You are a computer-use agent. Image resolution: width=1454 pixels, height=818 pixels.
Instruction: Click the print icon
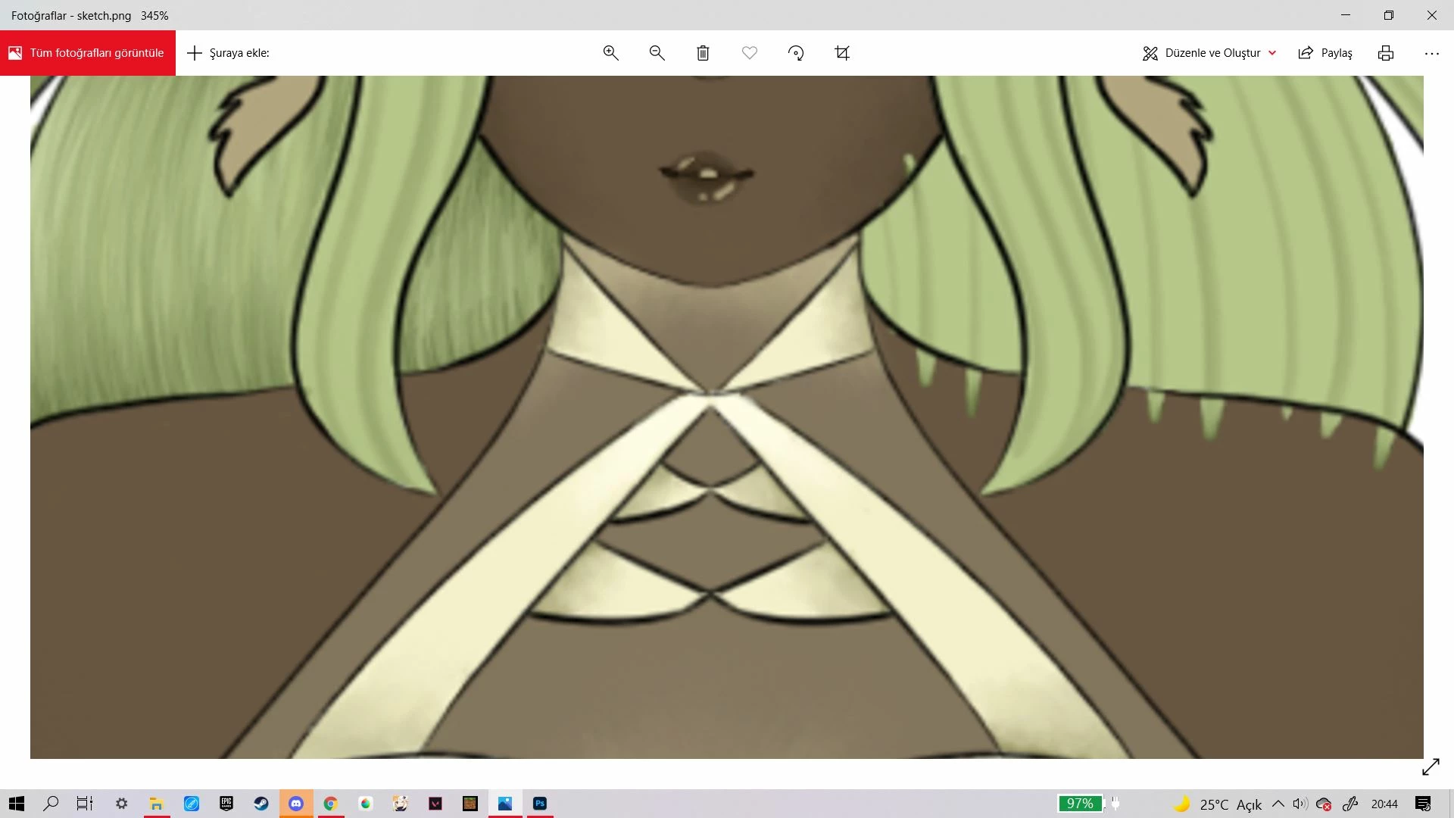[1385, 53]
